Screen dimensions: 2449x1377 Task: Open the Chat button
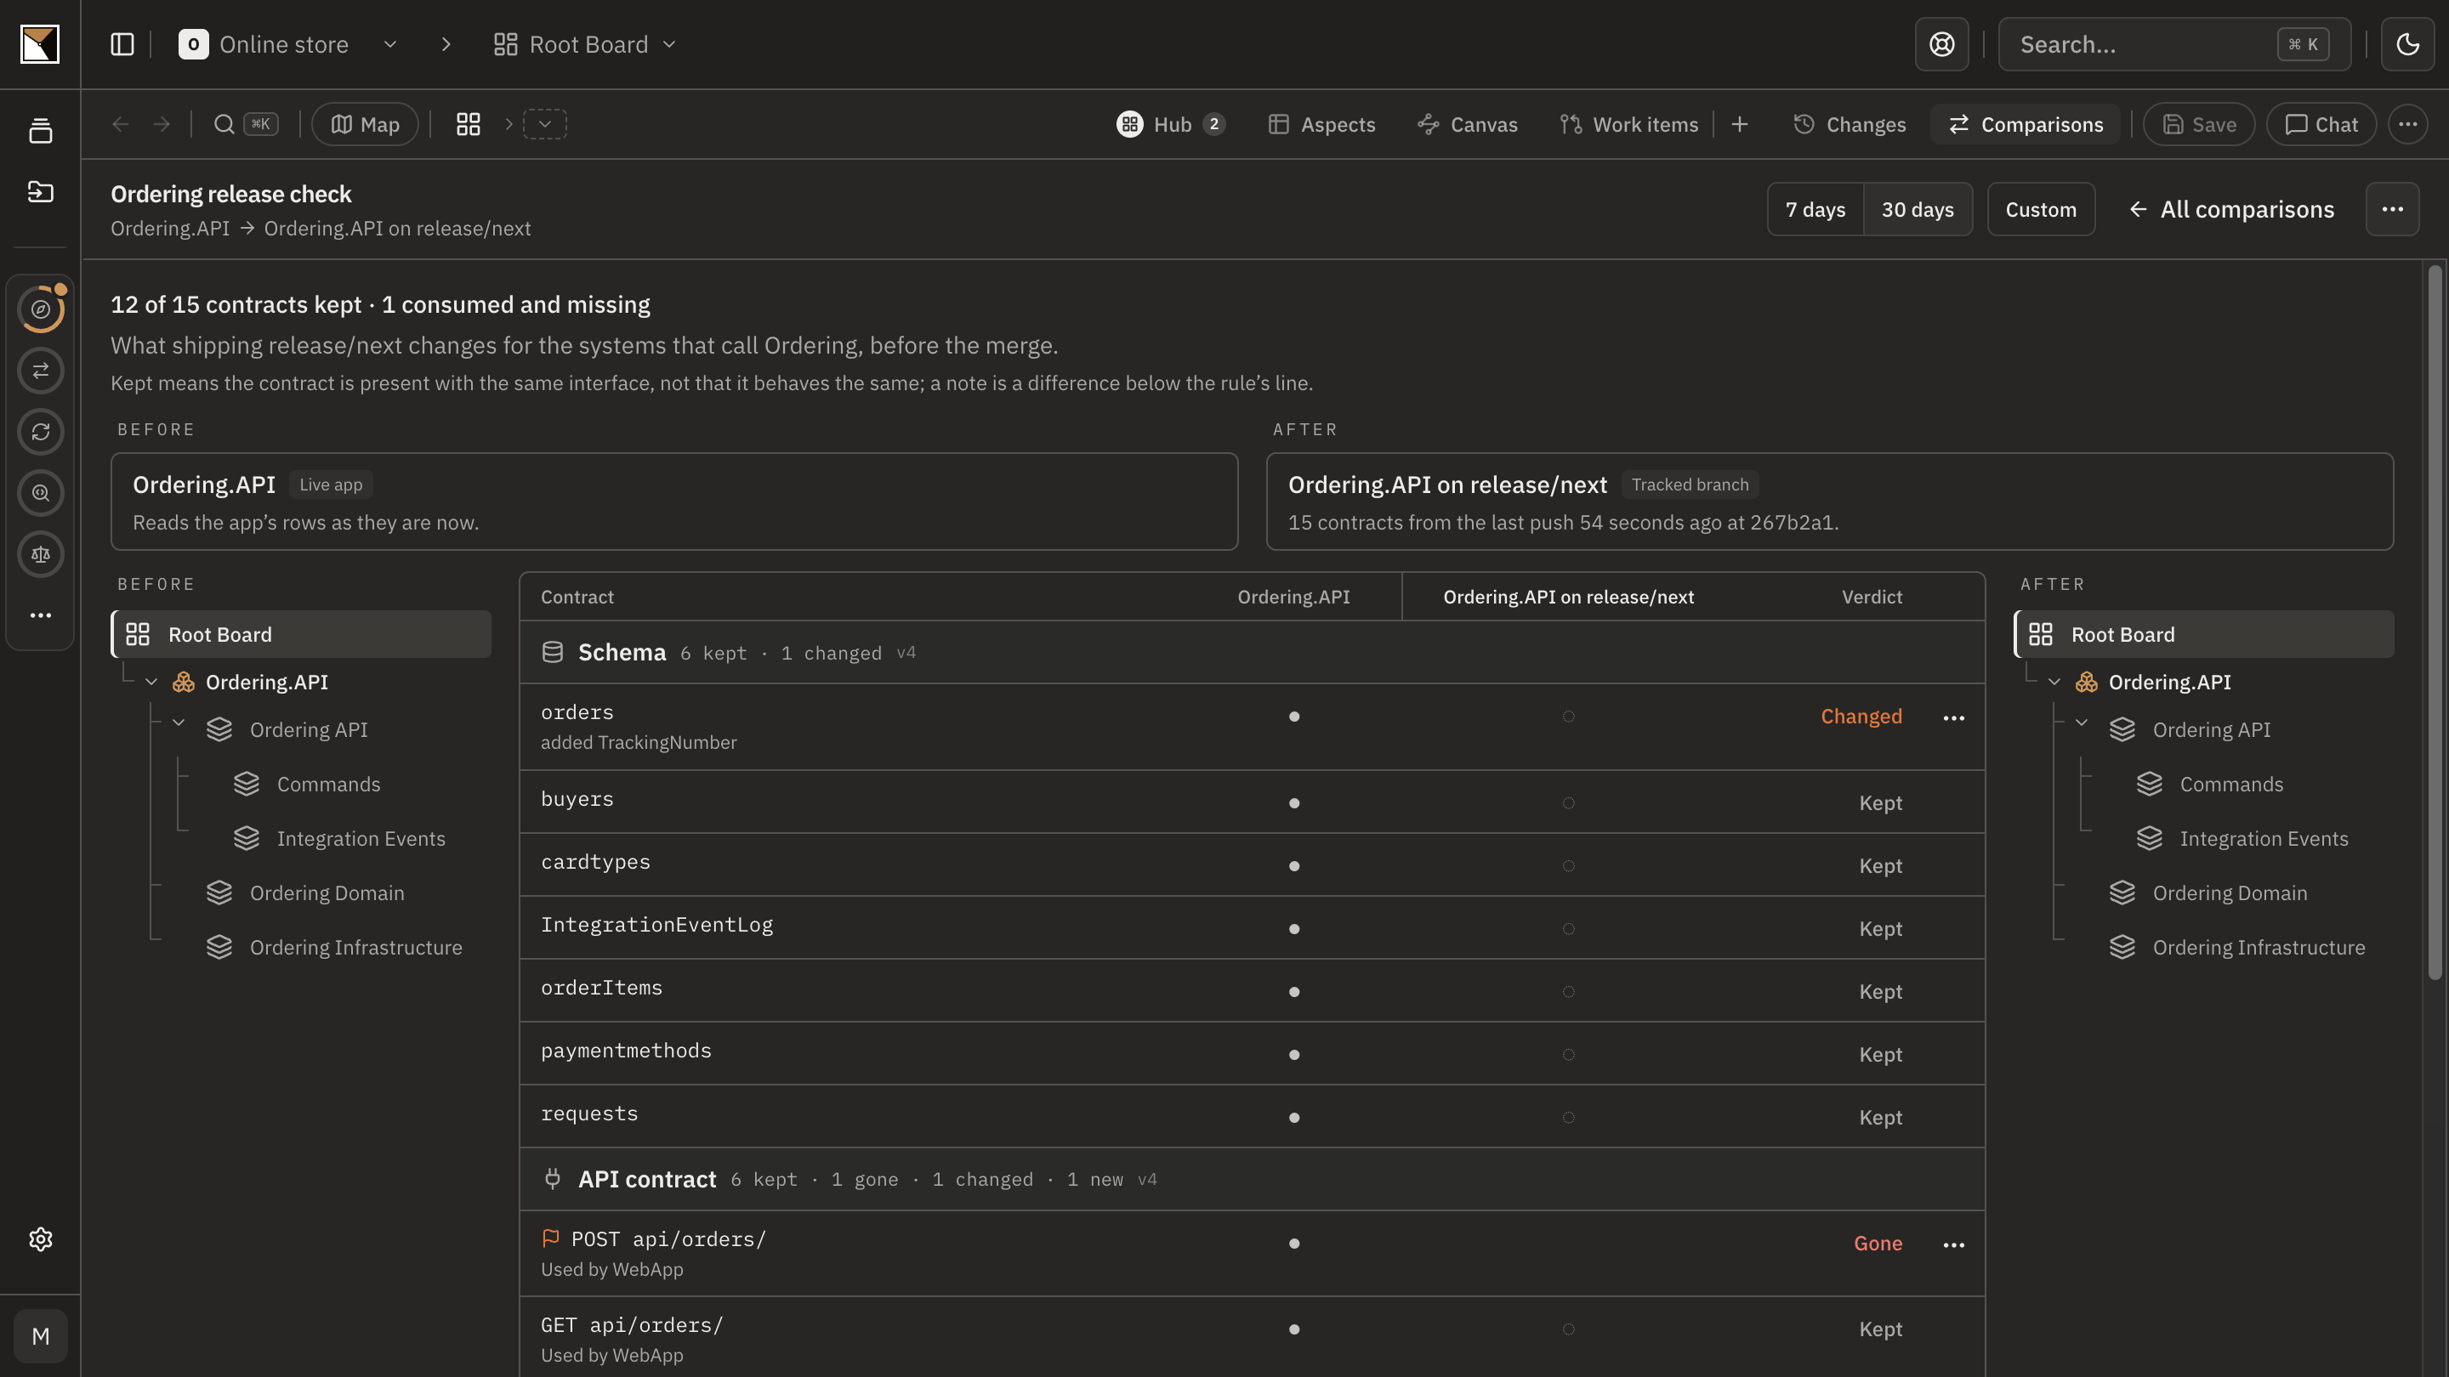point(2321,124)
